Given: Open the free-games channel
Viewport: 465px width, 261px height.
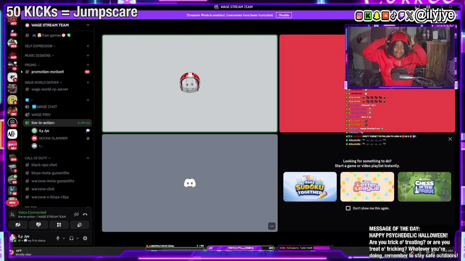Looking at the screenshot, I should click(57, 35).
